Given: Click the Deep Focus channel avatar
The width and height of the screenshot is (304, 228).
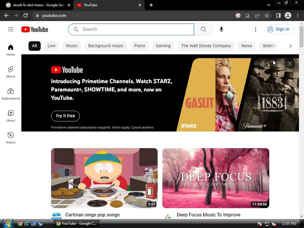Looking at the screenshot, I should click(168, 216).
